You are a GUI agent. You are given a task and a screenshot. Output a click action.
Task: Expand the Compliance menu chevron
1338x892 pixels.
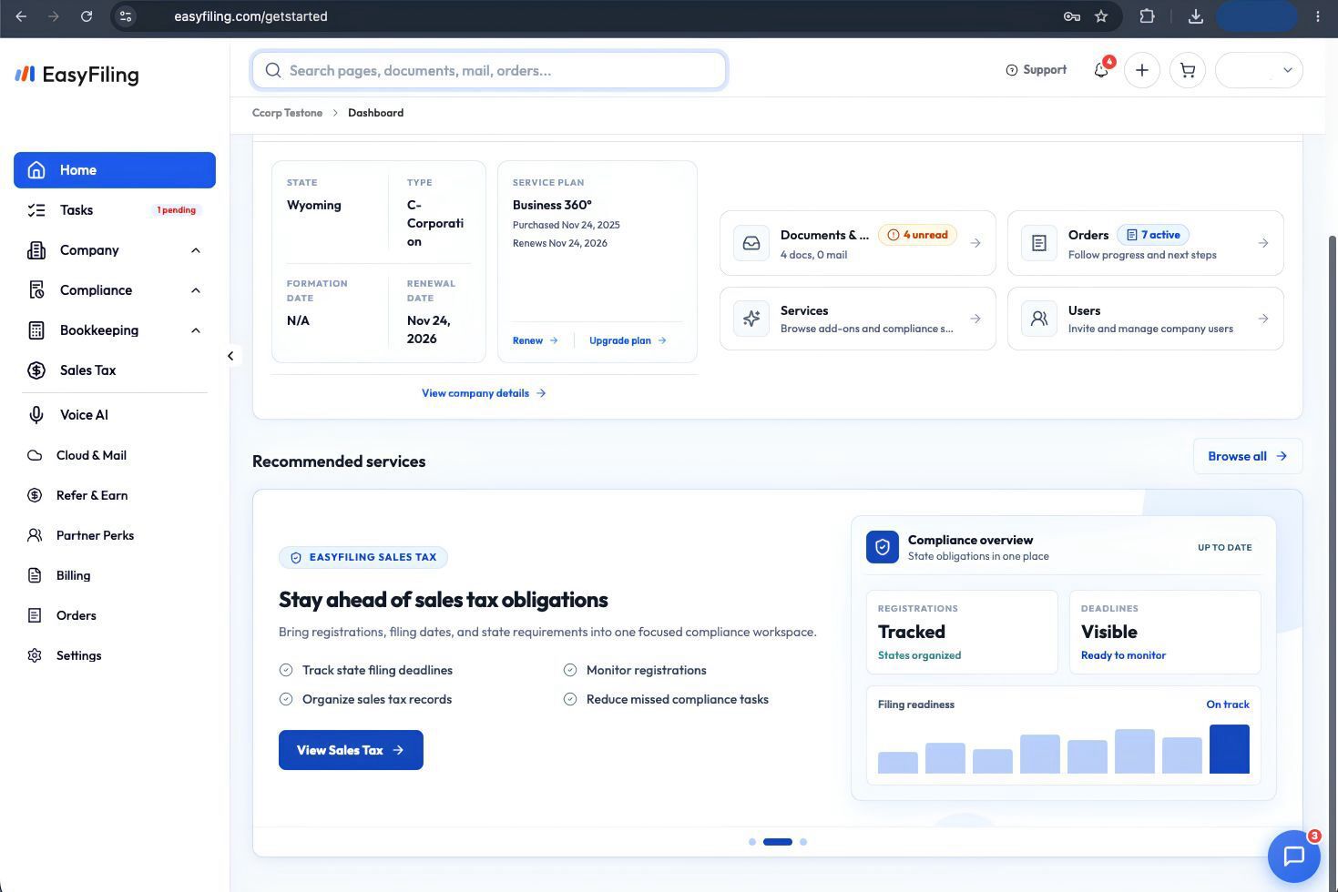point(196,290)
